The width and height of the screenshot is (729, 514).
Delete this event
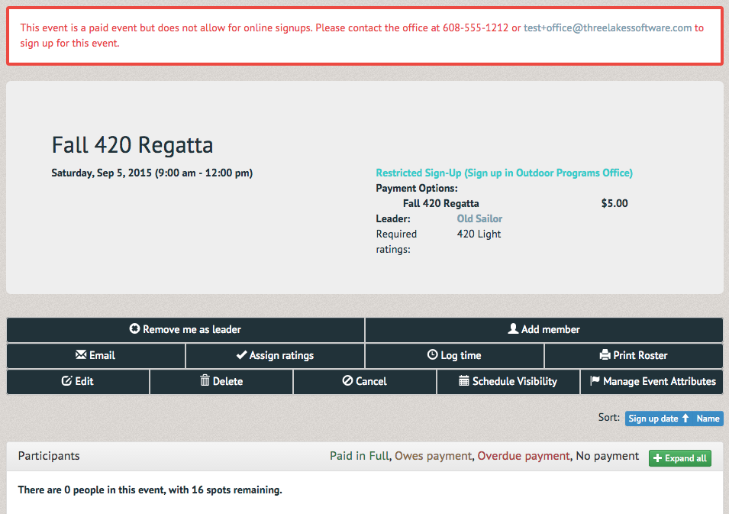click(x=221, y=382)
